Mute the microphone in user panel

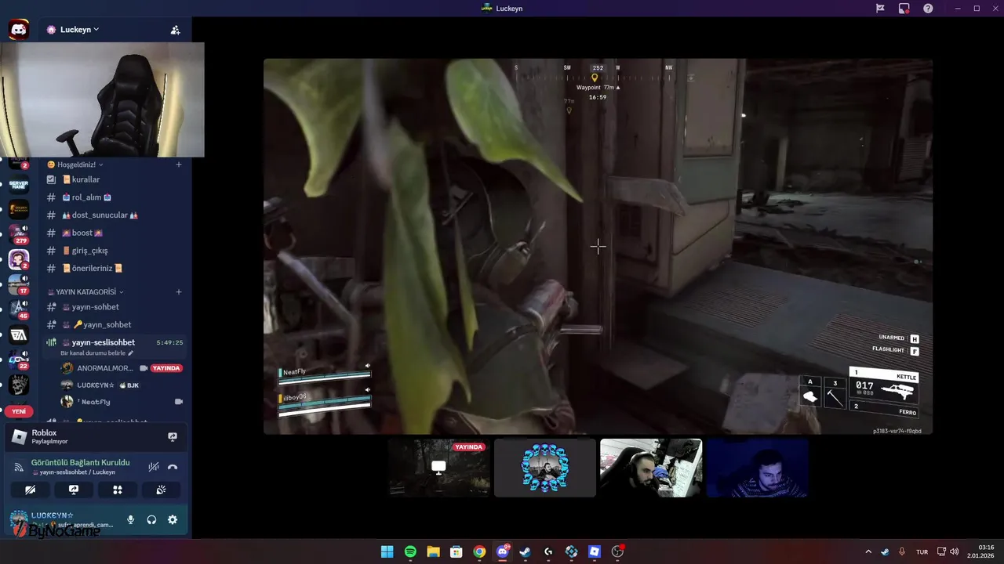(131, 520)
